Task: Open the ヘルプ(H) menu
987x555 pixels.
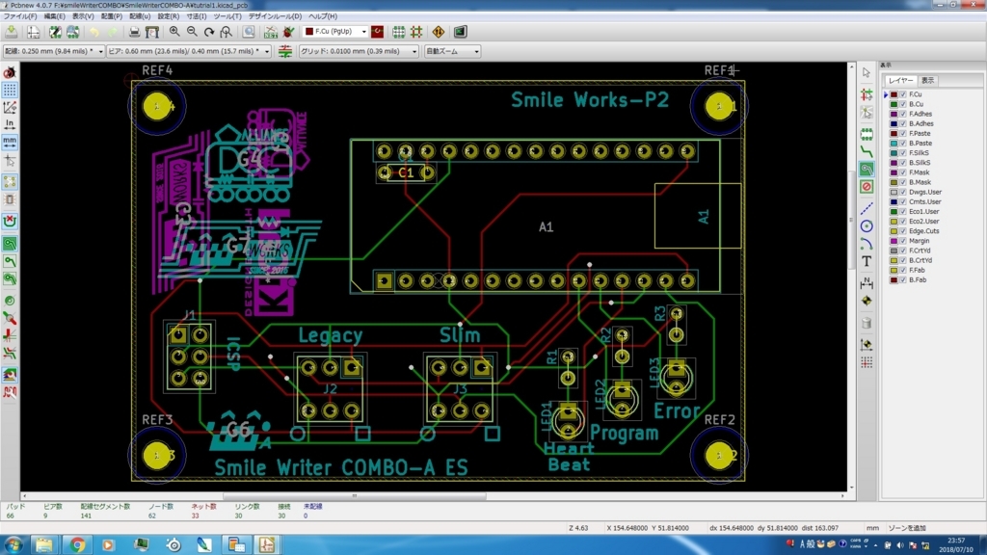Action: pyautogui.click(x=323, y=16)
